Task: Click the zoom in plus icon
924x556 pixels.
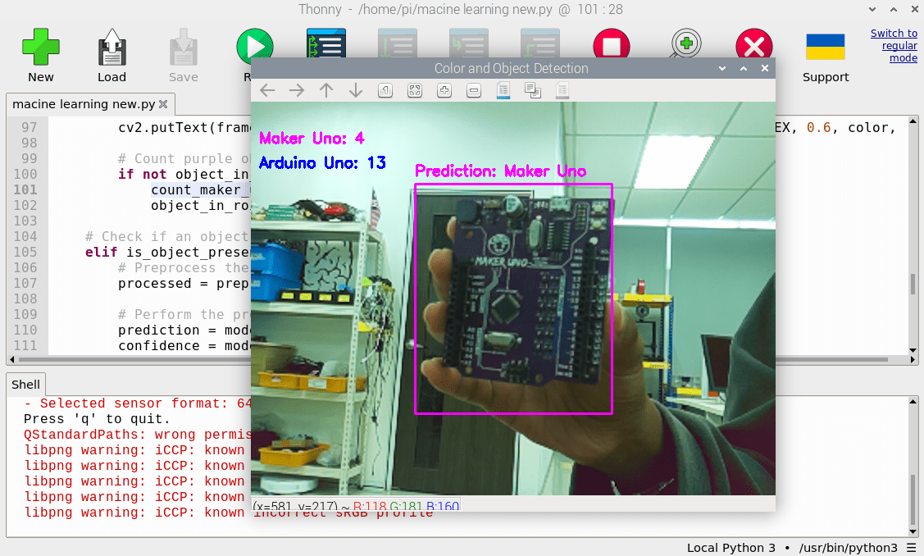Action: [444, 90]
